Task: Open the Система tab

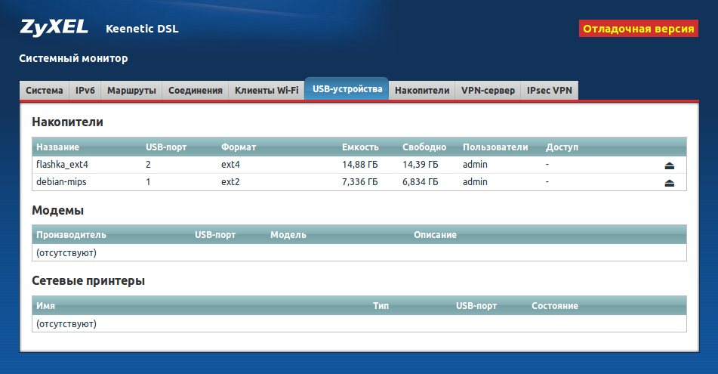Action: tap(45, 91)
